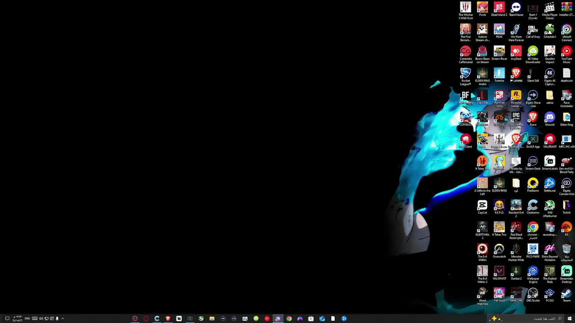This screenshot has width=575, height=323.
Task: Select the Fortnite icon
Action: pos(499,75)
